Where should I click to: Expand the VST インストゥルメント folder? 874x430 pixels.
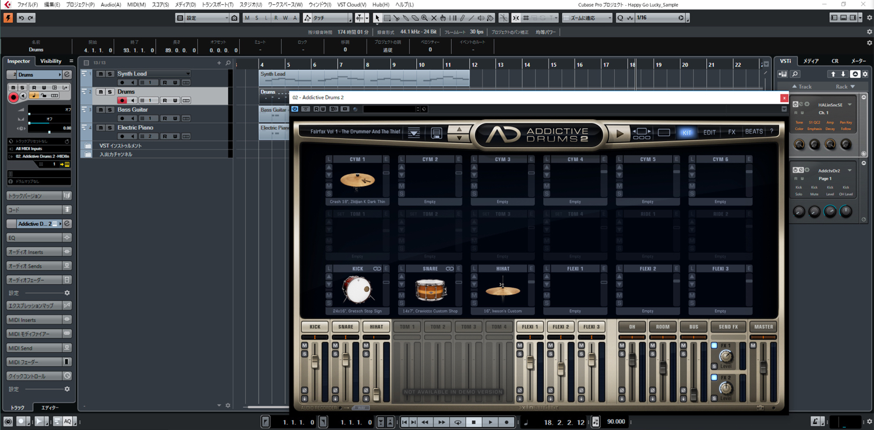point(87,145)
